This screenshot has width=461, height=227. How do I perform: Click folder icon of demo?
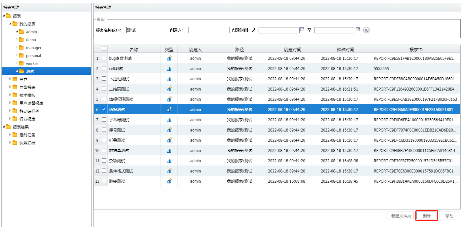pos(21,40)
